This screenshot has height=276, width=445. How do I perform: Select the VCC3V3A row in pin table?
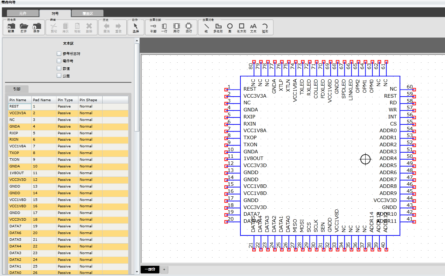[x=68, y=113]
